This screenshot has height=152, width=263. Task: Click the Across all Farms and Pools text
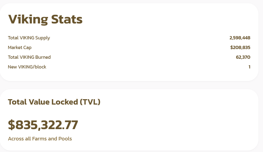[40, 139]
